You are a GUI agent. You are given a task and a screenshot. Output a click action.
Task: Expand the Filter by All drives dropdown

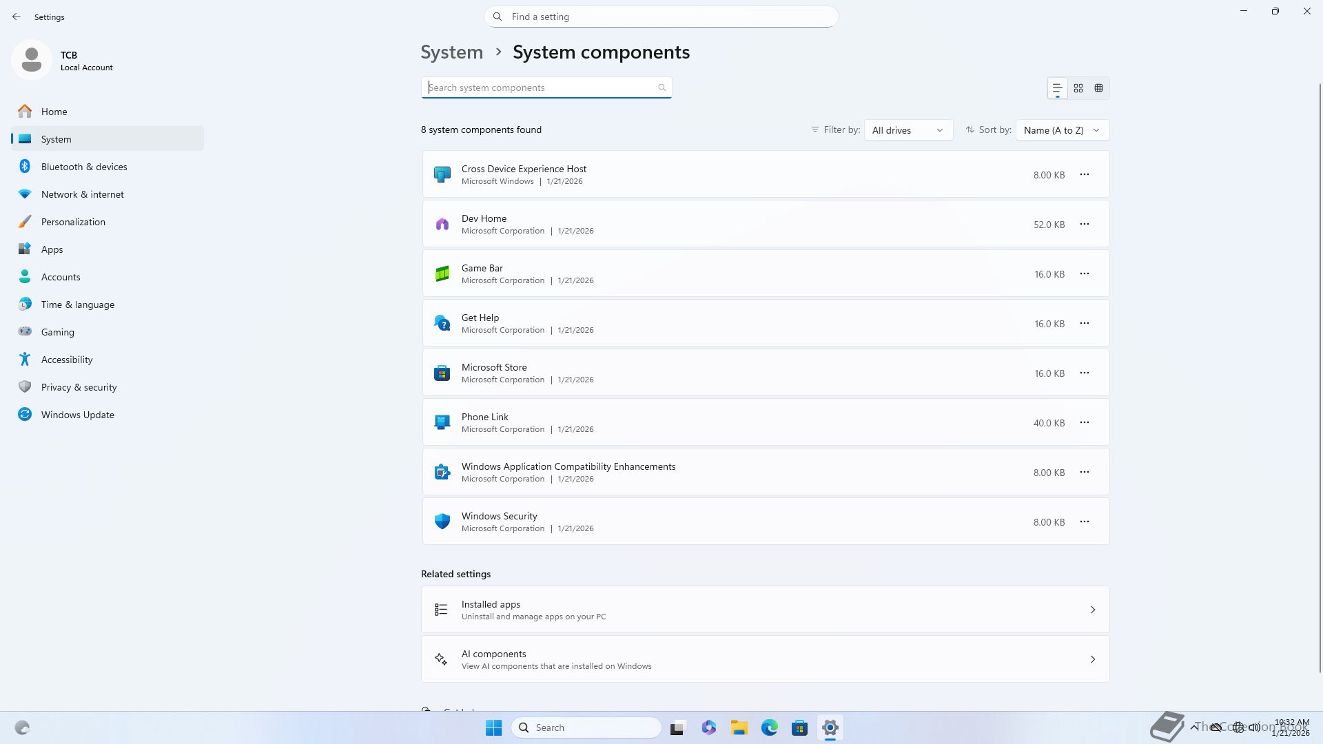[x=908, y=130]
